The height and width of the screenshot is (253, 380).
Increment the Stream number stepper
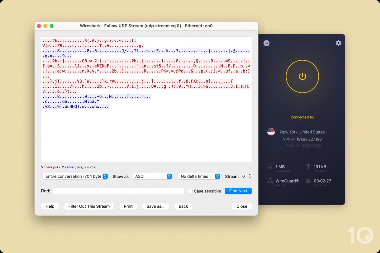[250, 175]
